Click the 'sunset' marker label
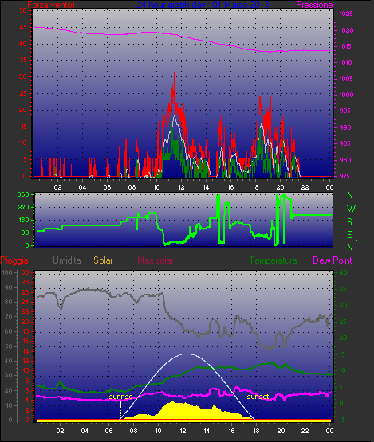 pyautogui.click(x=258, y=397)
